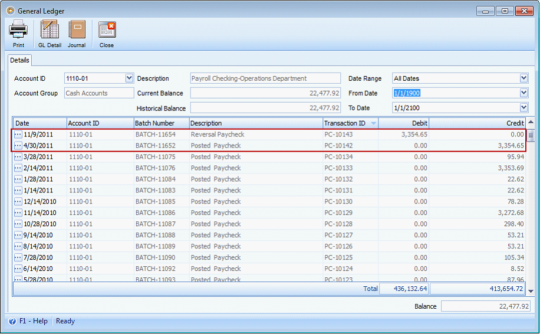This screenshot has height=334, width=540.
Task: Click the Close toolbar icon
Action: point(107,34)
